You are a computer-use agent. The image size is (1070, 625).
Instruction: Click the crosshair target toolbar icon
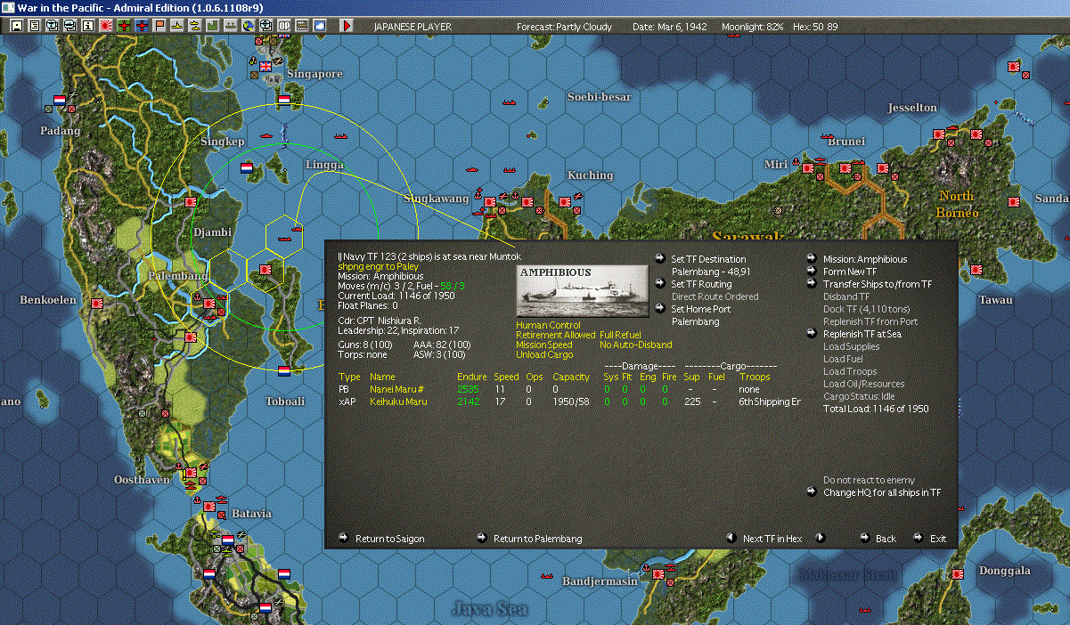(x=266, y=26)
